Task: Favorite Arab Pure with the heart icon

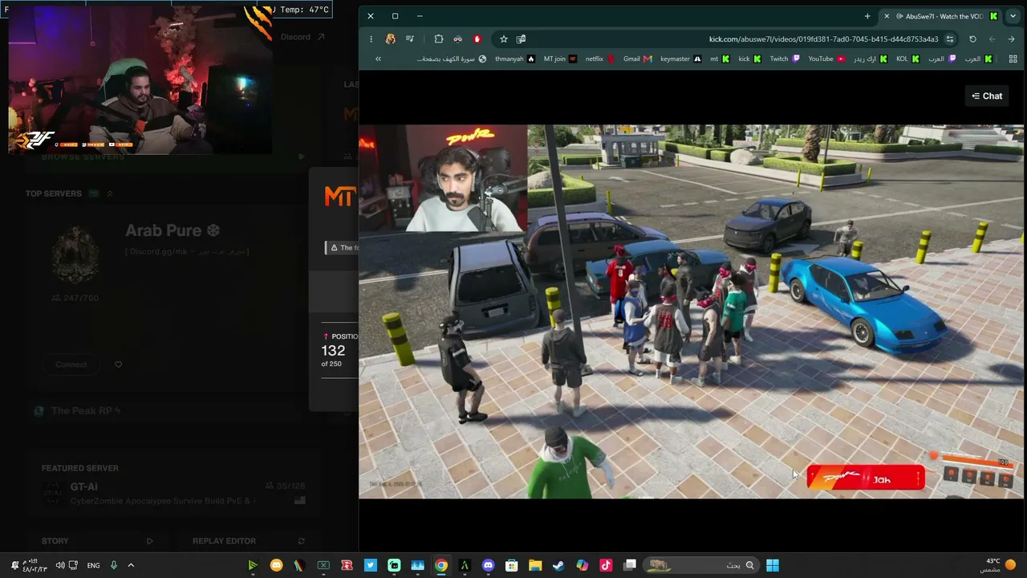Action: pos(118,364)
